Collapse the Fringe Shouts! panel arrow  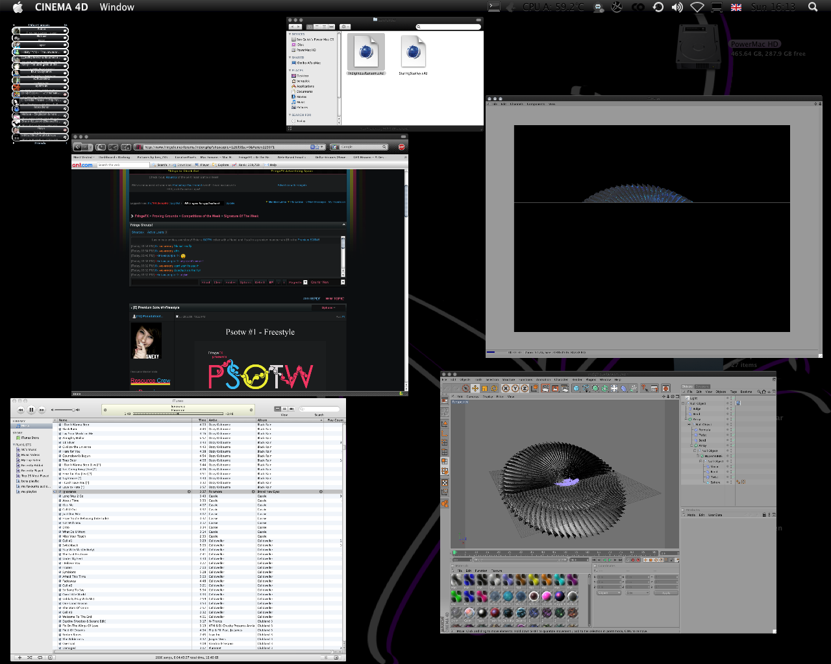point(344,224)
